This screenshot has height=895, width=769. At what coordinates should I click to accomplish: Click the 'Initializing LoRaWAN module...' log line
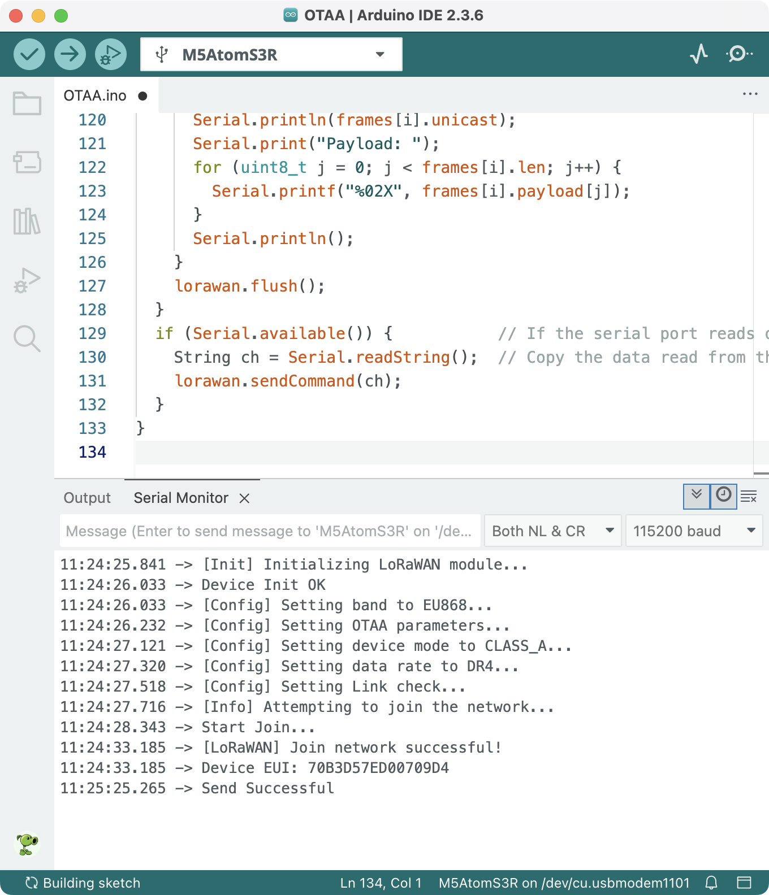click(x=294, y=564)
